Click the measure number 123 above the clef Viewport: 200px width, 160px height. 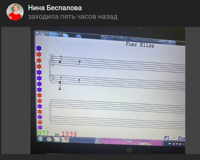click(x=50, y=55)
